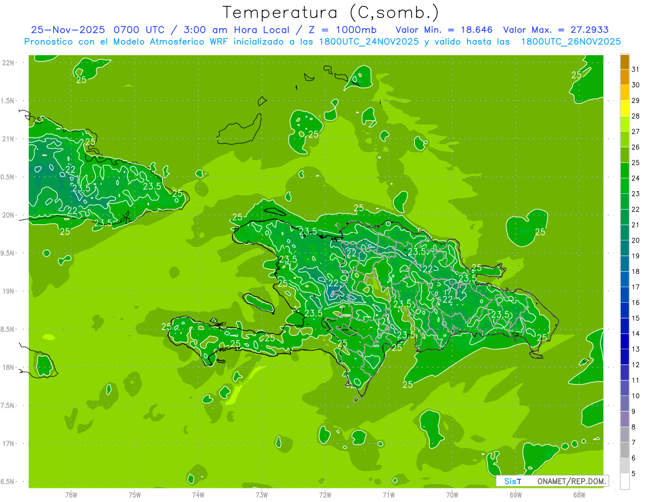The height and width of the screenshot is (502, 650).
Task: Pick the light gray swatch between 5 and 6
Action: point(625,466)
